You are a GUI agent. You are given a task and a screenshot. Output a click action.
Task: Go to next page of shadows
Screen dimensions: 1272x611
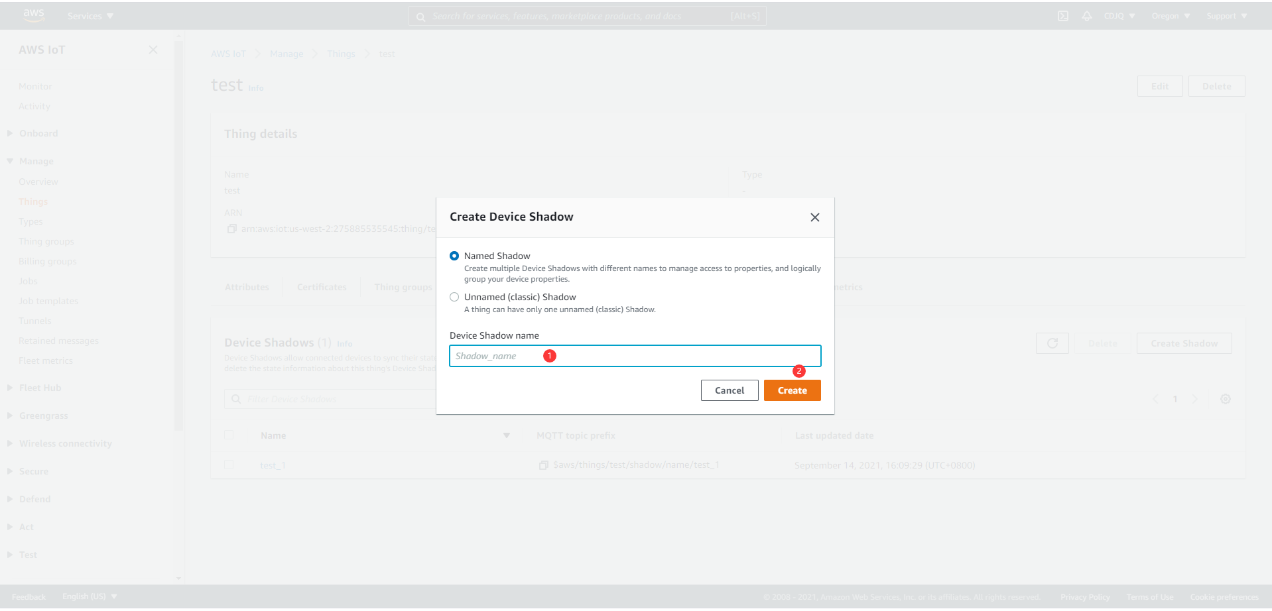(1194, 399)
